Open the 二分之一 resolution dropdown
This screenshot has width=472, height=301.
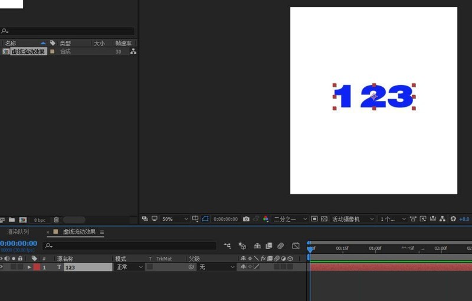click(290, 219)
